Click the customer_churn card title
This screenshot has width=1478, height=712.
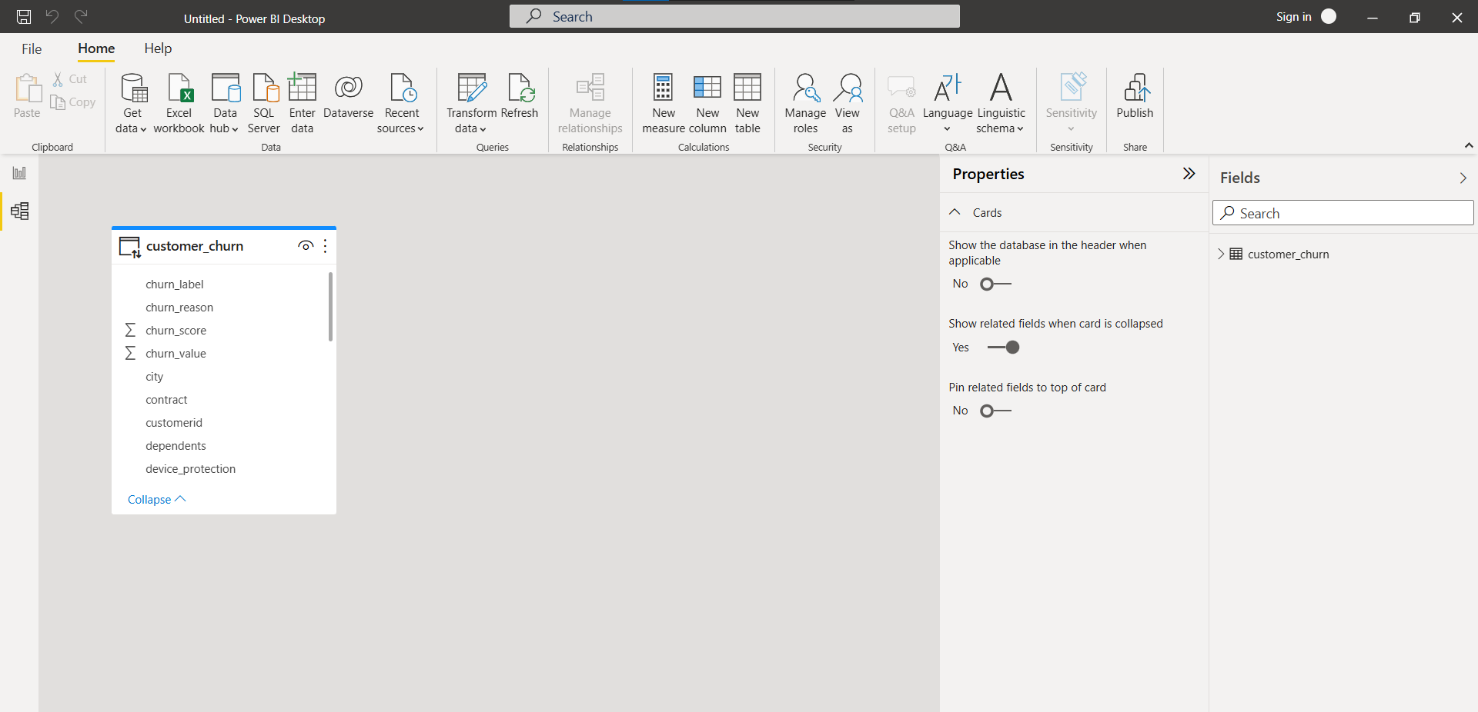[195, 246]
